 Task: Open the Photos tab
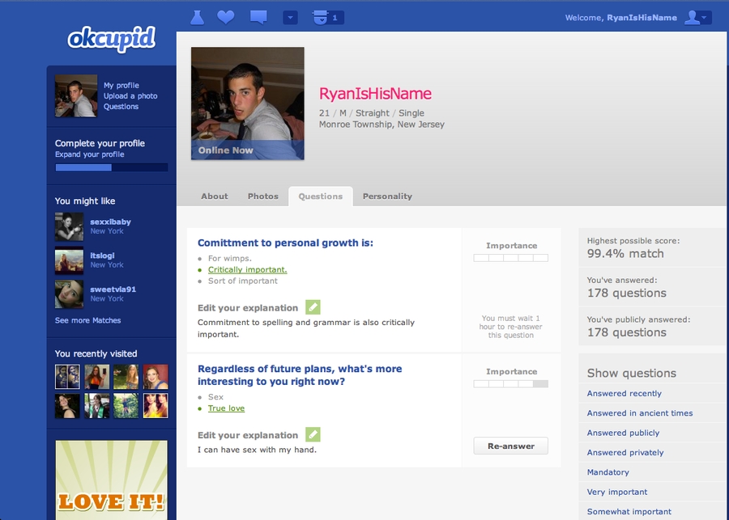point(262,197)
